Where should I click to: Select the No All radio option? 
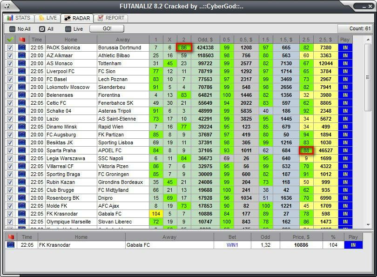20,29
